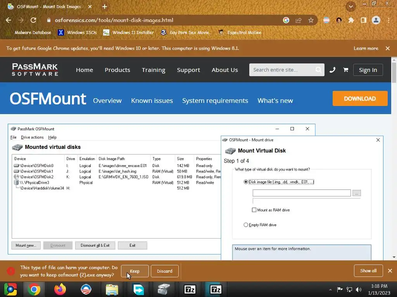
Task: Click the phone contact icon
Action: pyautogui.click(x=332, y=70)
